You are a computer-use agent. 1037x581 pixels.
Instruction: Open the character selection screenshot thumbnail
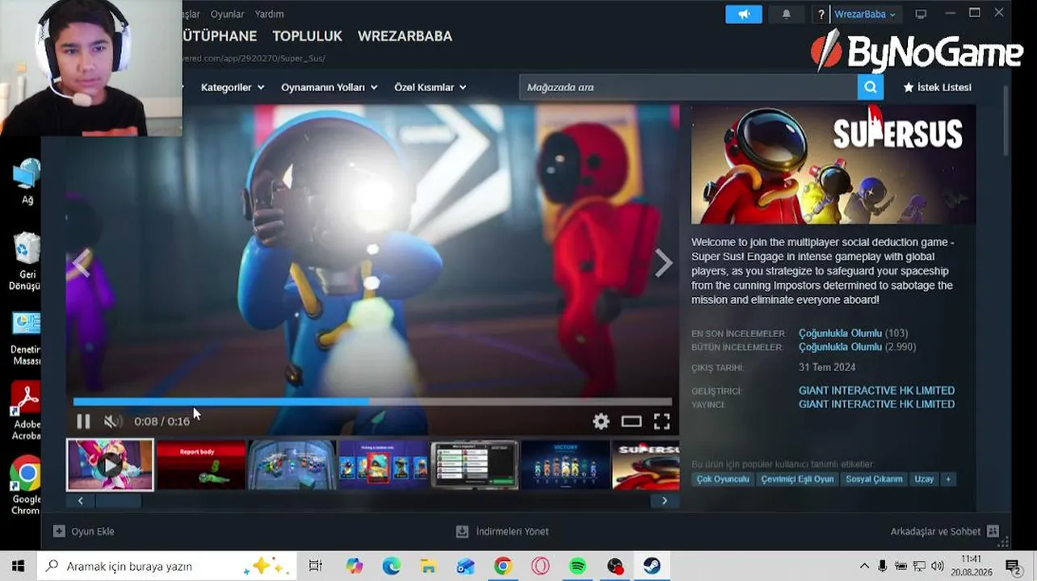[383, 465]
